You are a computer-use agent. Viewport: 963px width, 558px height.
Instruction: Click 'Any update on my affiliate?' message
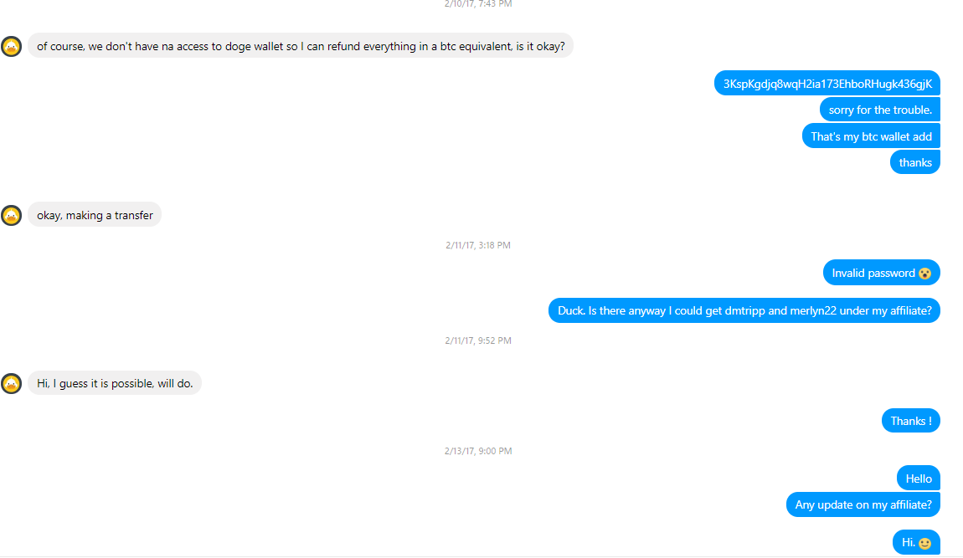point(863,504)
